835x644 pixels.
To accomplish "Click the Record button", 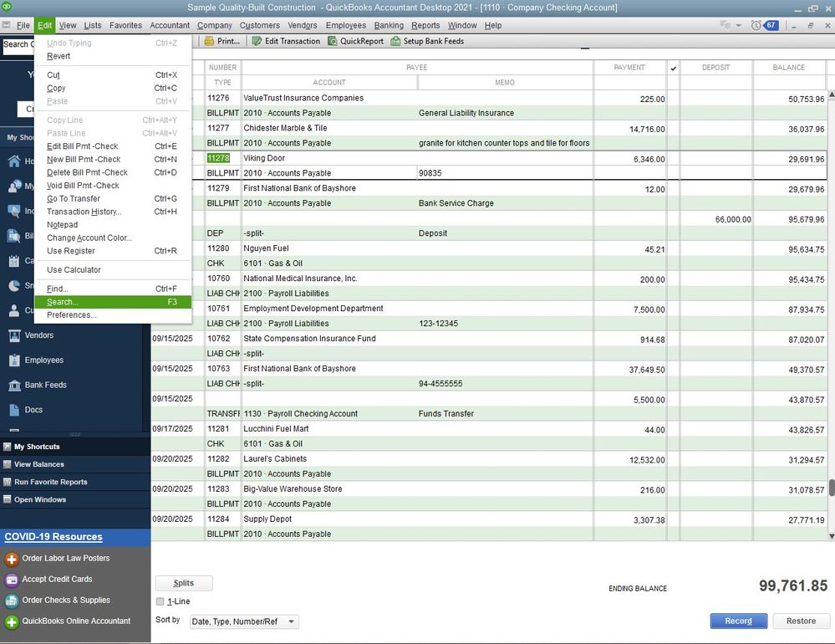I will point(739,621).
